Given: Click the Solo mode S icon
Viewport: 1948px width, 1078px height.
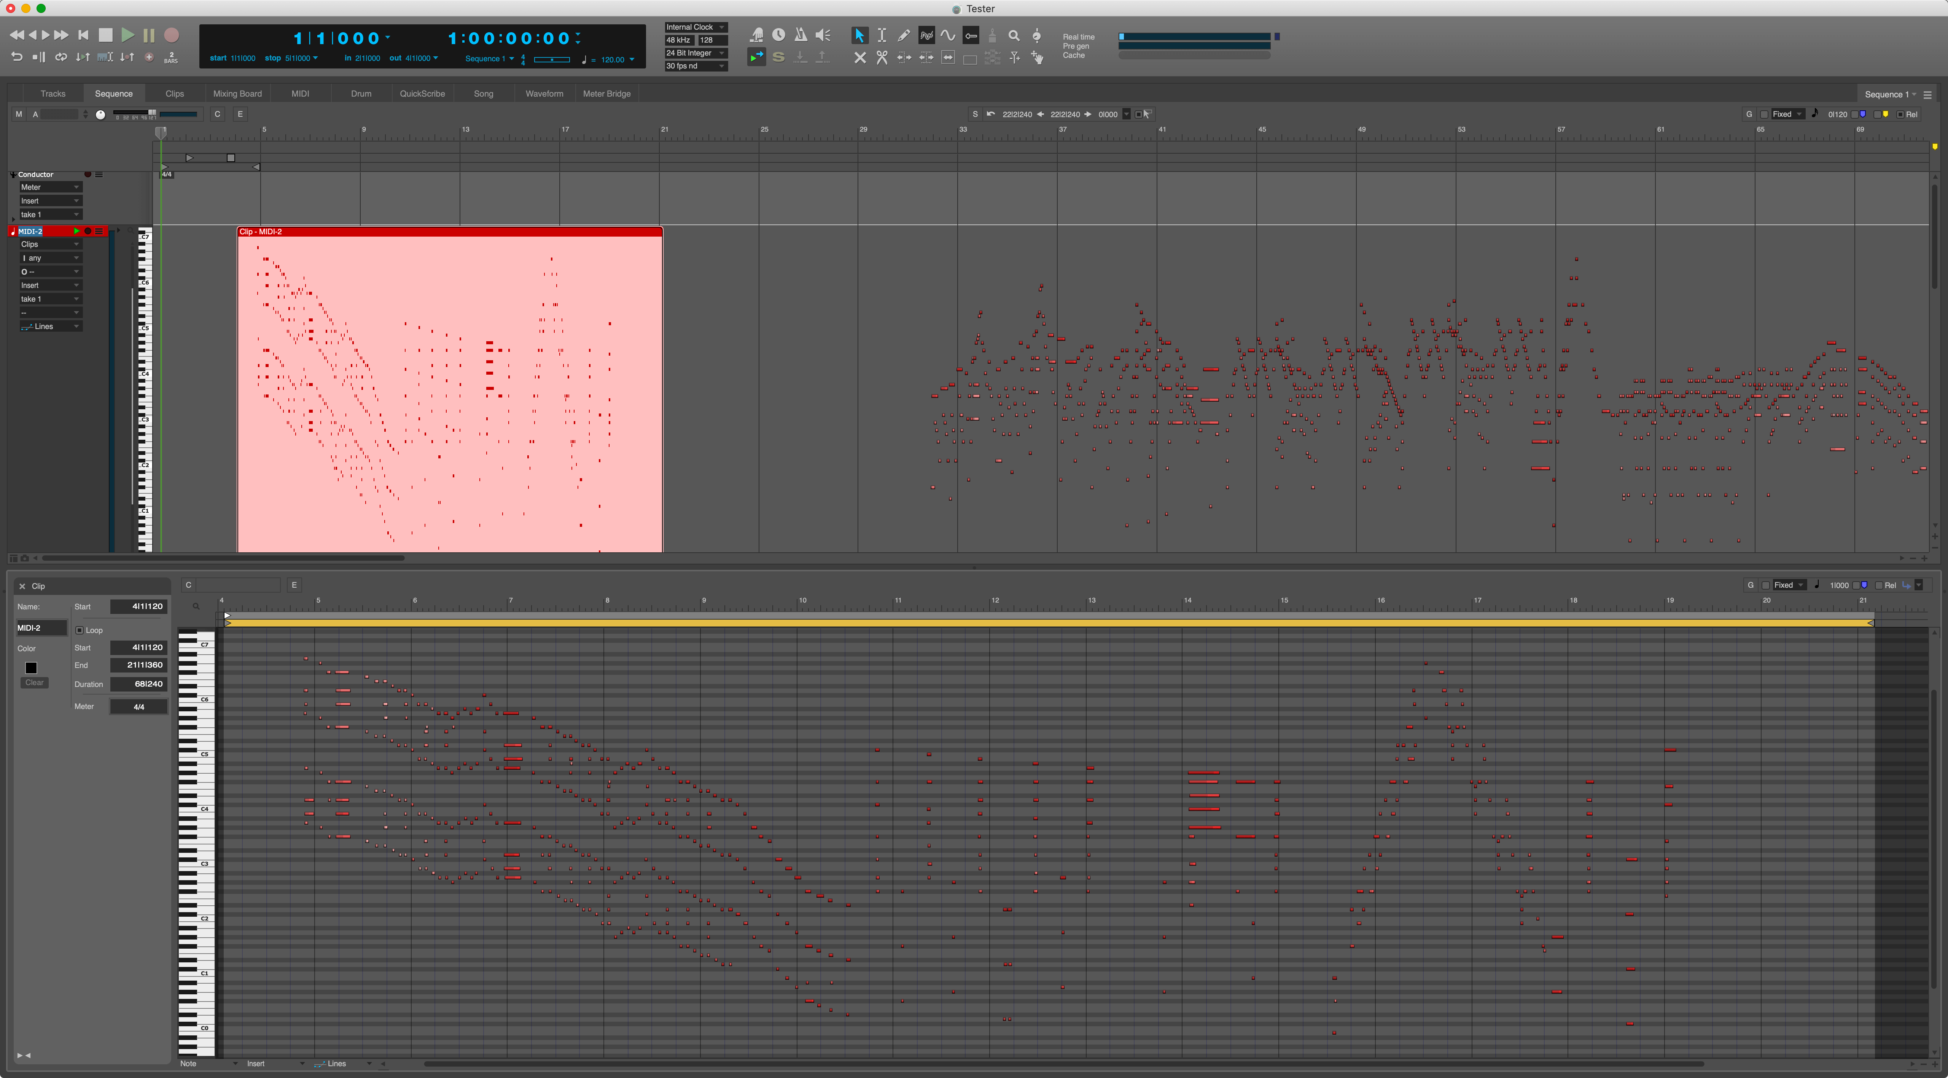Looking at the screenshot, I should pyautogui.click(x=778, y=57).
